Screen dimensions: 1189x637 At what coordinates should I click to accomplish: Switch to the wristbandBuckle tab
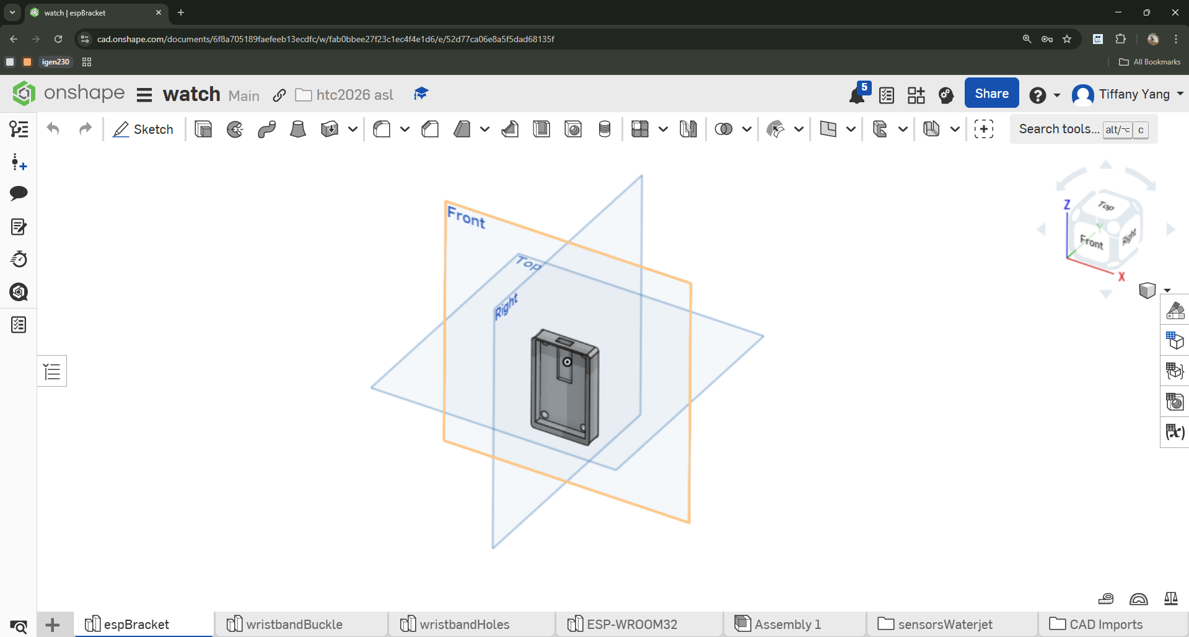click(x=294, y=624)
